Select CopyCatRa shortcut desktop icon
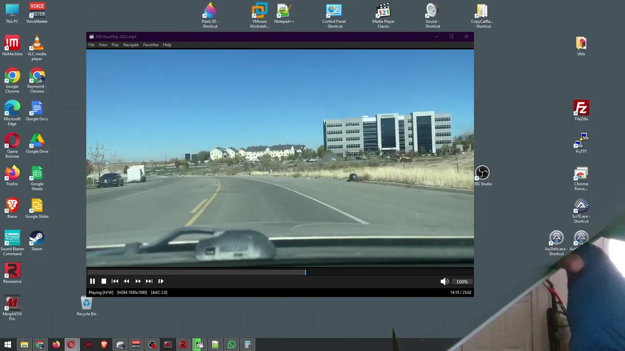 [482, 16]
